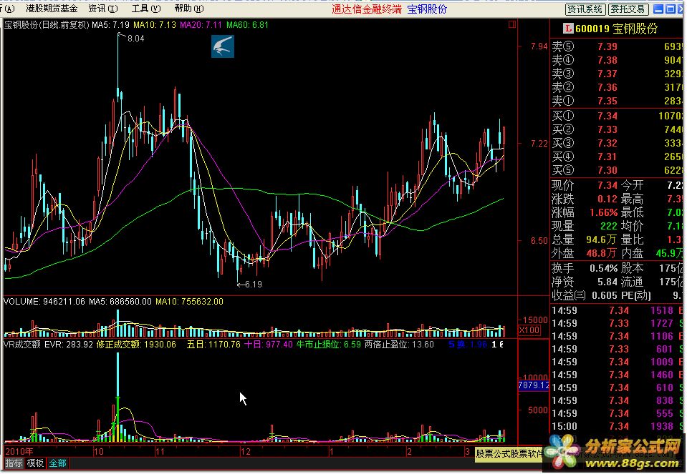
Task: Click the 修正成交额: 1930.06 label
Action: (136, 345)
